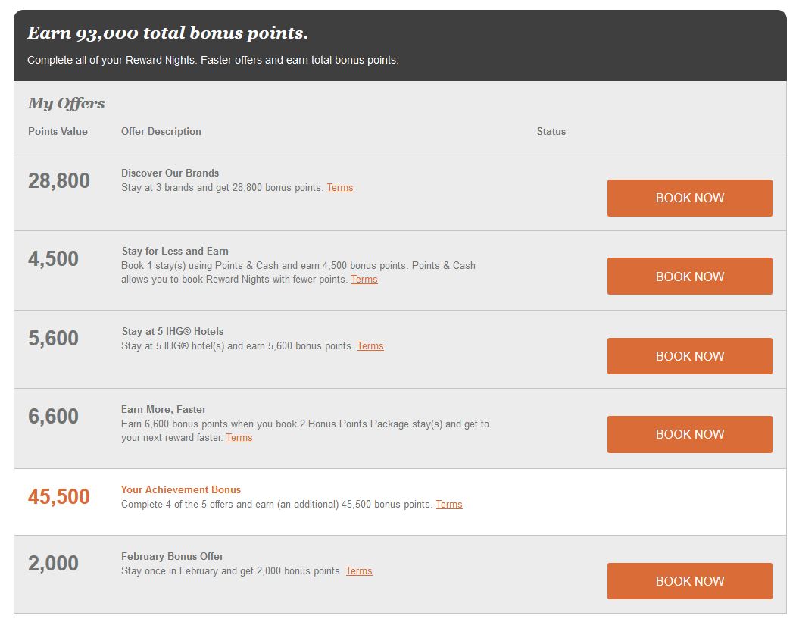
Task: Open Terms for Discover Our Brands
Action: coord(340,188)
